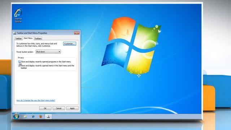This screenshot has height=130, width=231.
Task: Open Windows Explorer from the taskbar
Action: click(25, 117)
